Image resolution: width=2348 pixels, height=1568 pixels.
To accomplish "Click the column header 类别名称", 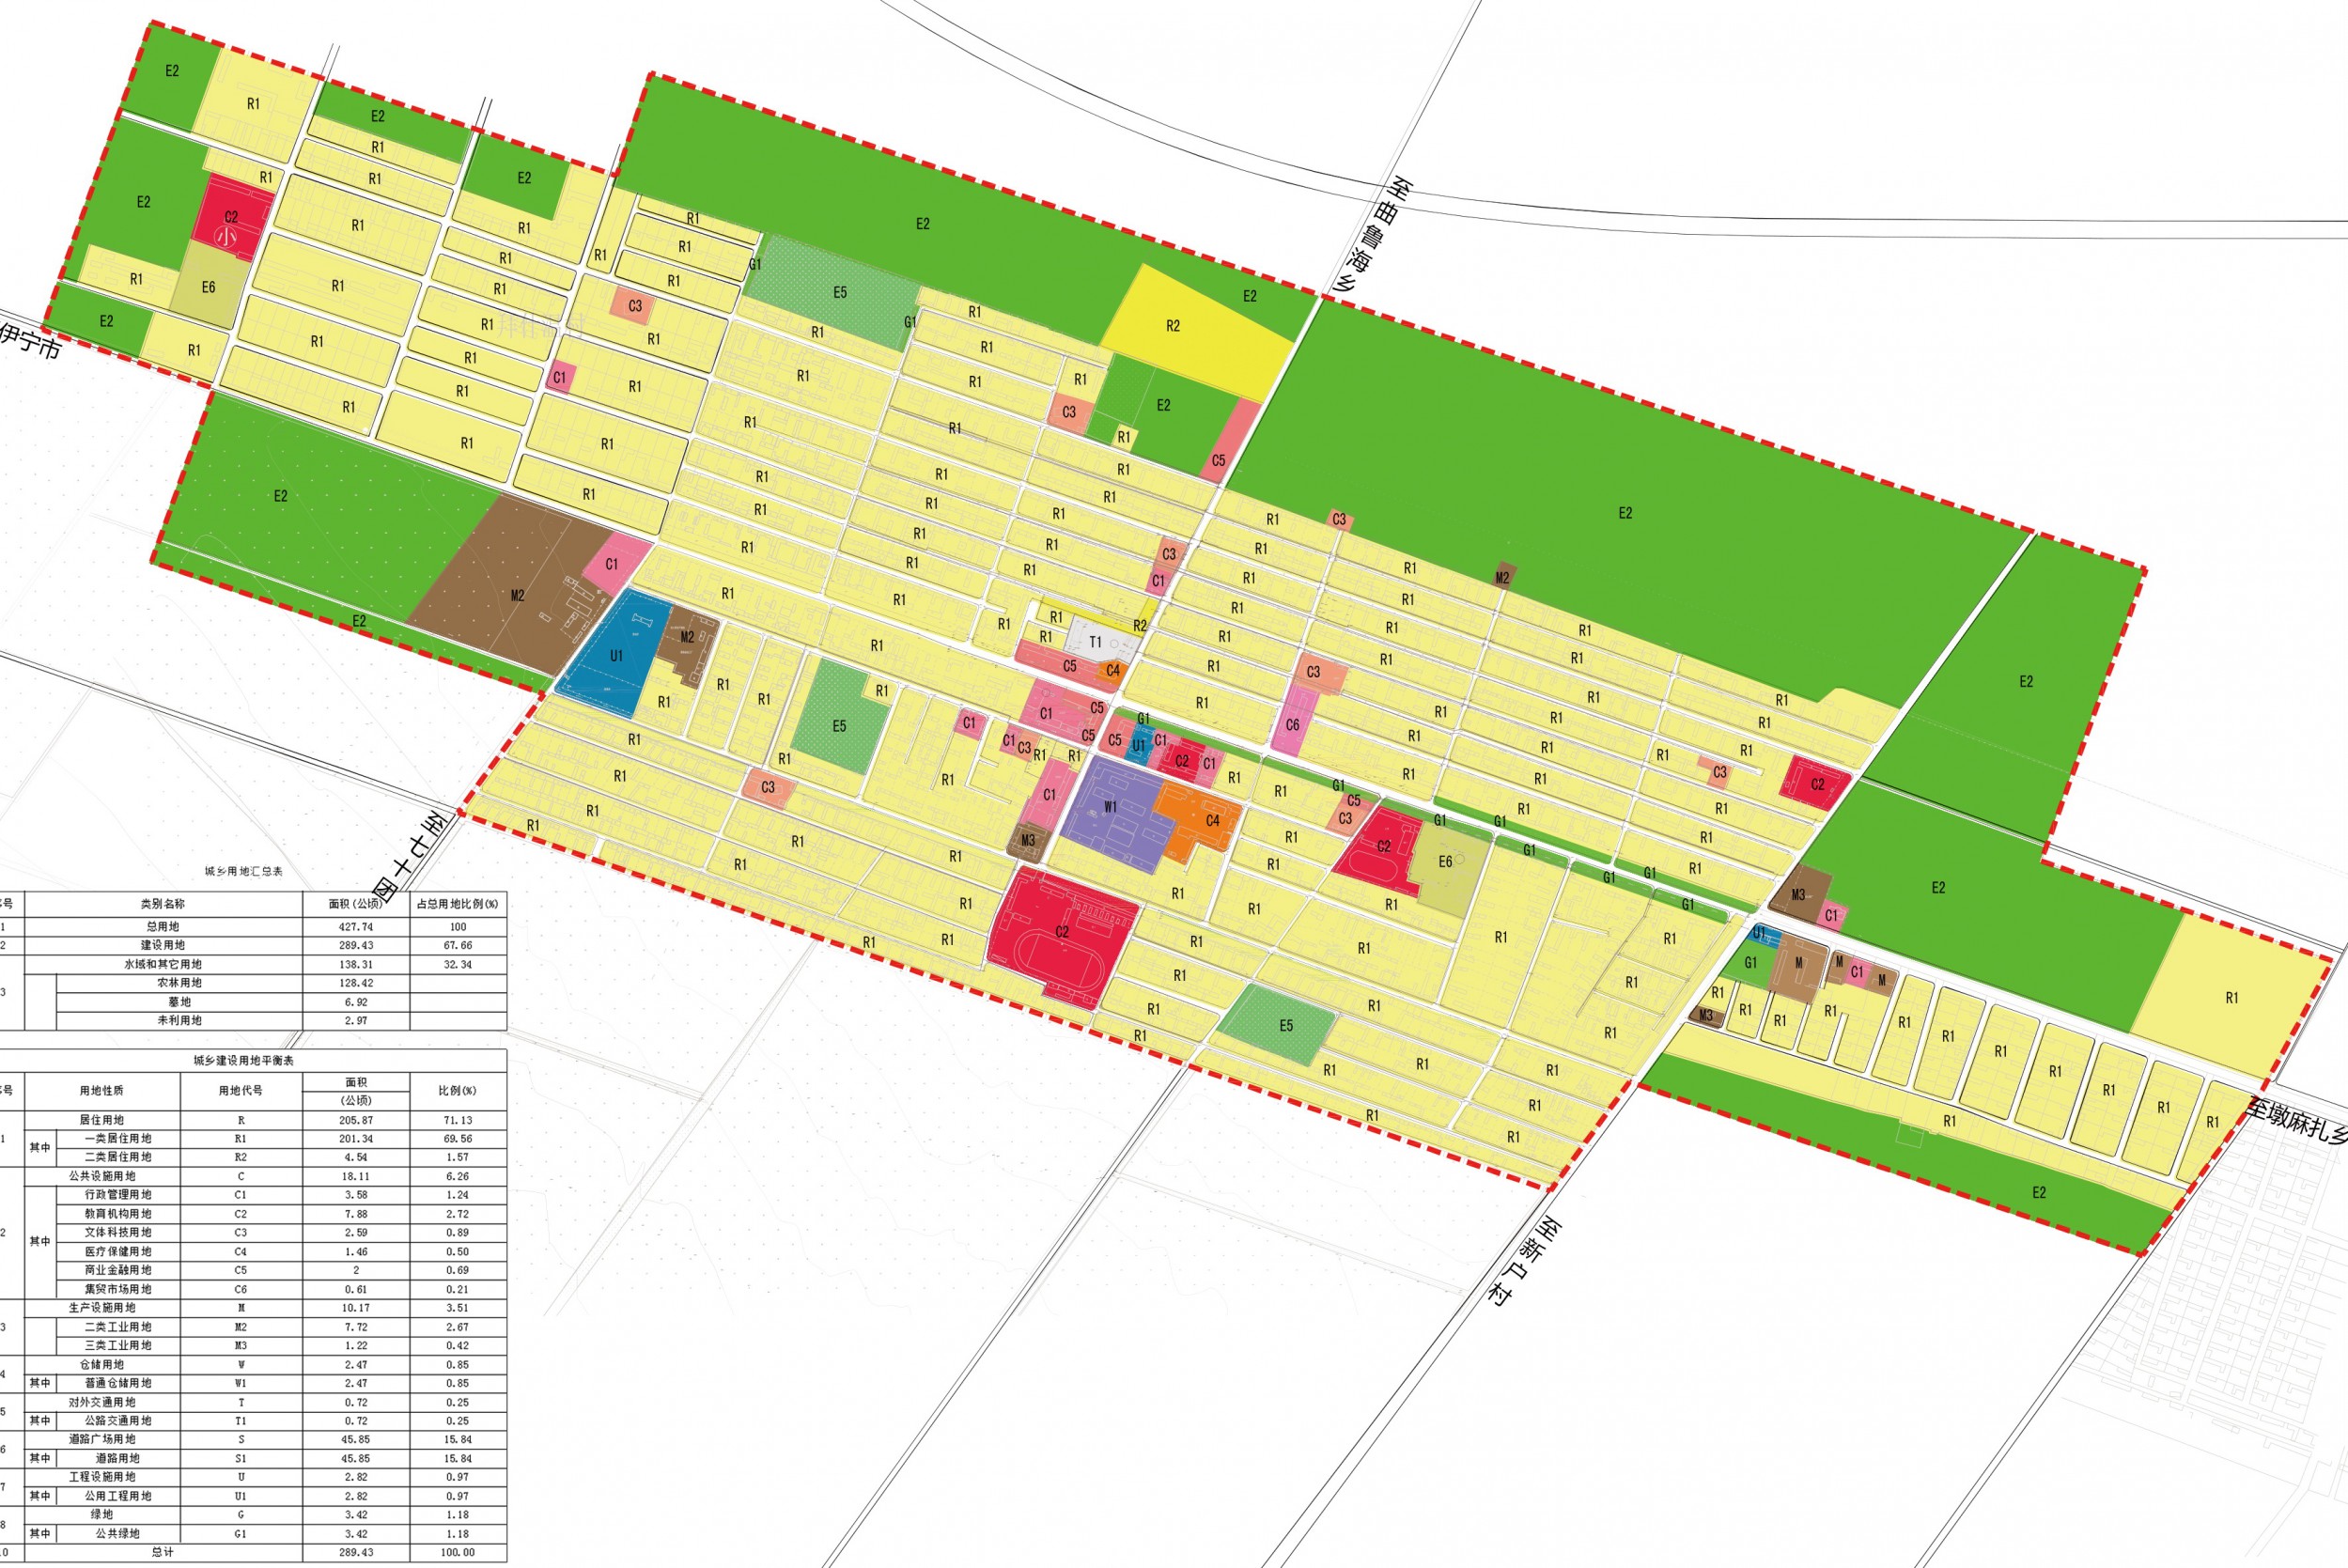I will click(x=162, y=903).
